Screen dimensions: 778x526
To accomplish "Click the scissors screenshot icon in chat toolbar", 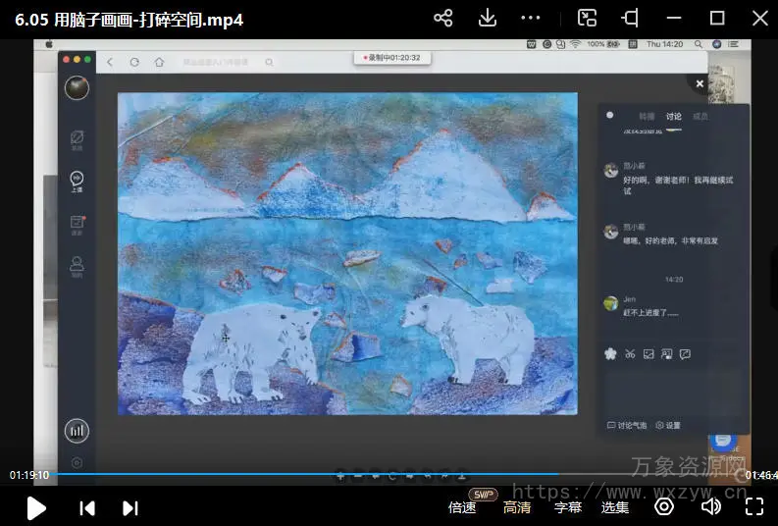I will 630,354.
